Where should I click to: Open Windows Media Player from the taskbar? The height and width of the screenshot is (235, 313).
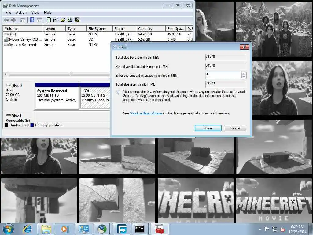pos(64,229)
